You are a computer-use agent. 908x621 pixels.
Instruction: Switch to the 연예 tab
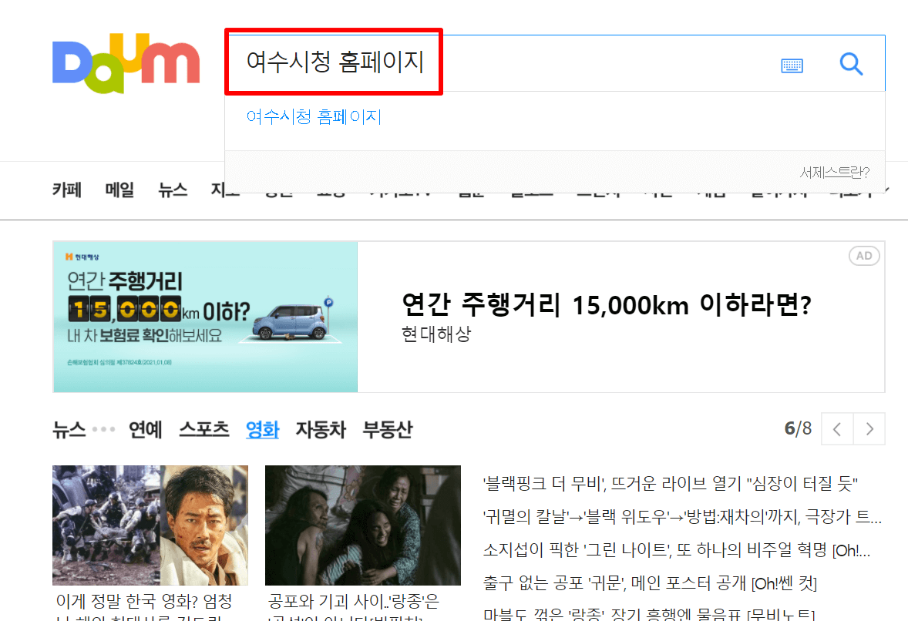click(146, 429)
